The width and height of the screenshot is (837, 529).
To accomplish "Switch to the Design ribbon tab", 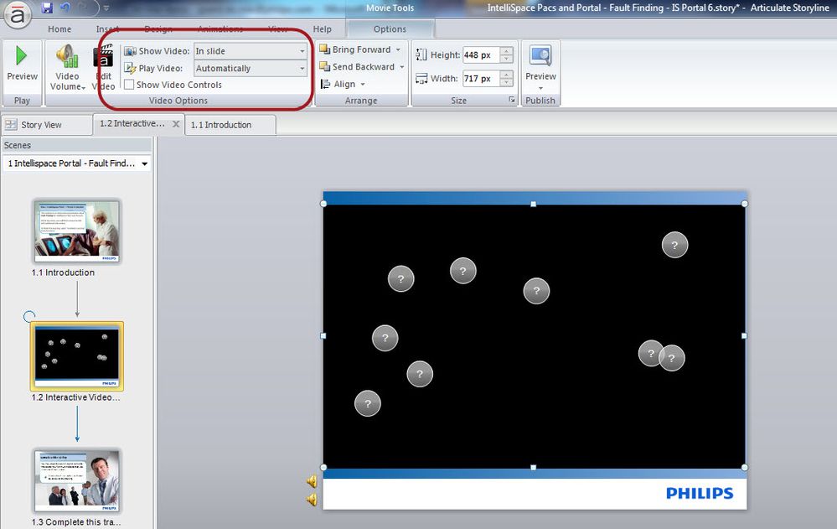I will click(158, 29).
